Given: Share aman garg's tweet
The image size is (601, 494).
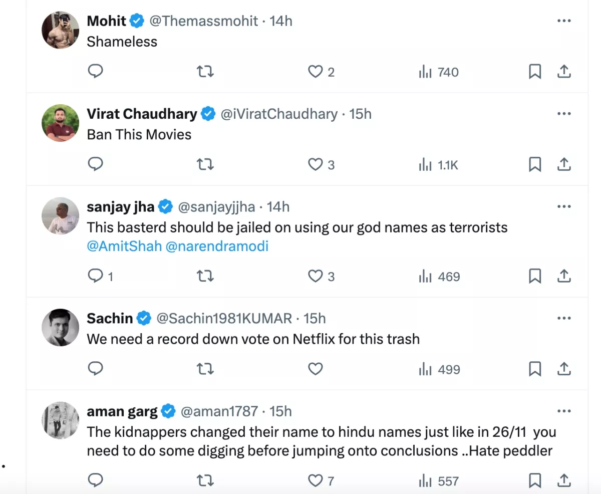Looking at the screenshot, I should point(564,481).
